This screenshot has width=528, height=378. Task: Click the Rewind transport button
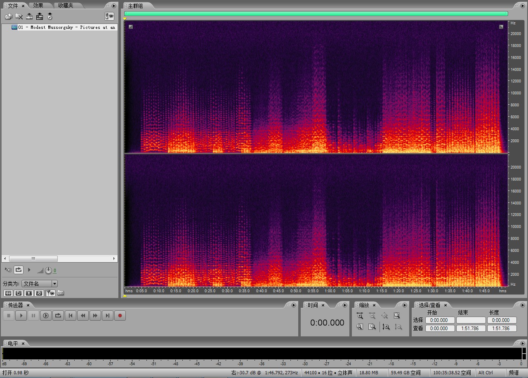point(83,316)
